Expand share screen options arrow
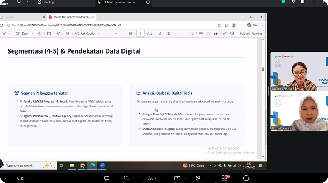 tap(186, 178)
